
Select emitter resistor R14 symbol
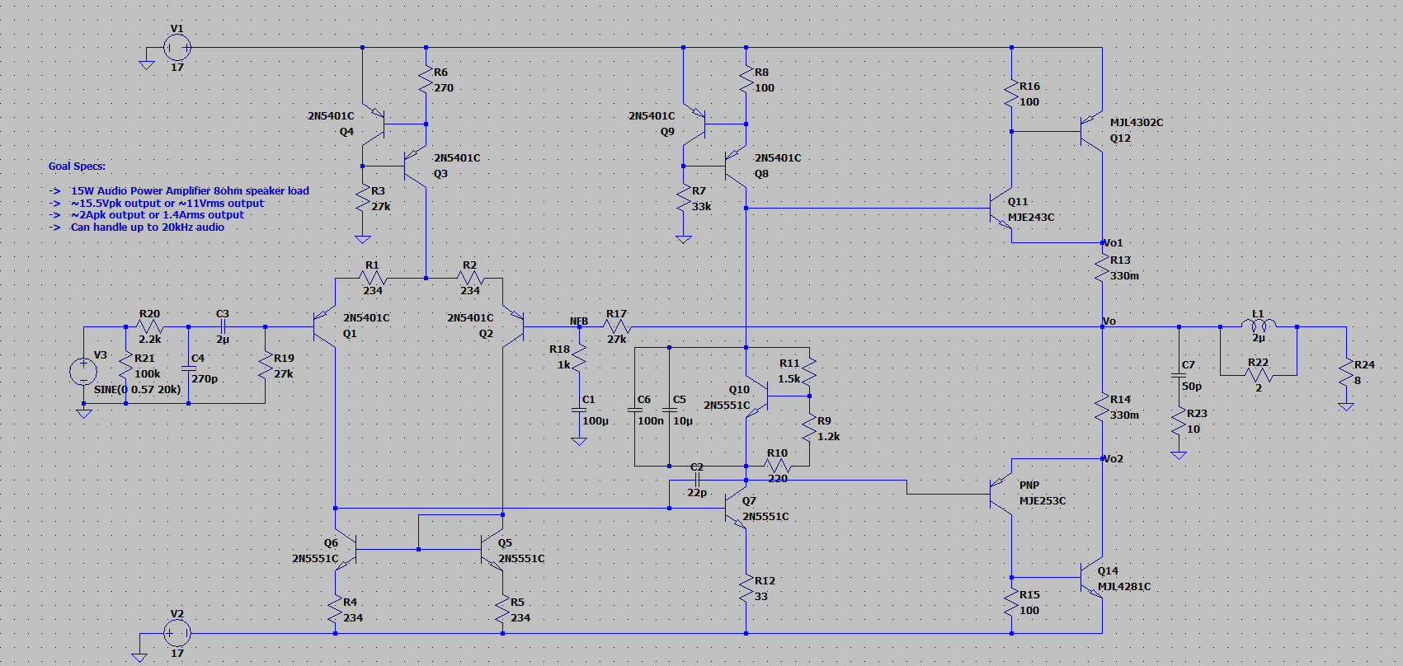[x=1103, y=407]
